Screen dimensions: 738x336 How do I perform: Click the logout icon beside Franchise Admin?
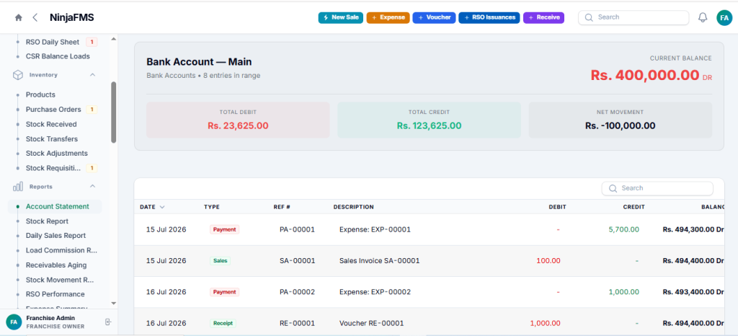[108, 322]
